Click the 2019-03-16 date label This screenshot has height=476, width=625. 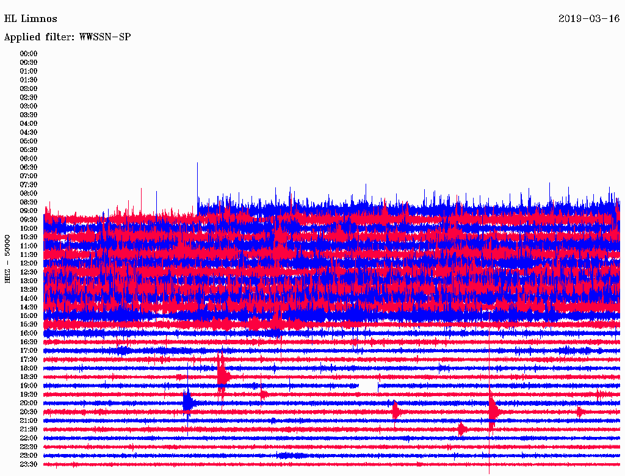[x=588, y=19]
